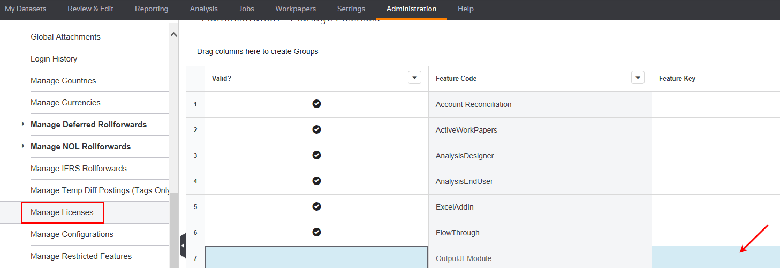Screen dimensions: 780x268
Task: Expand Manage Deferred Rollforwards tree node
Action: 23,125
